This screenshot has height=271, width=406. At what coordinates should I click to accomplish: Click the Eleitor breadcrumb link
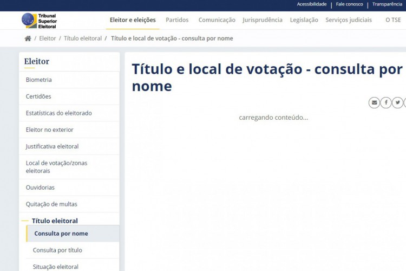48,38
